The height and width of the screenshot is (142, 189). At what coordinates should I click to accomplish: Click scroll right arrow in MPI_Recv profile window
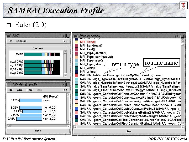coord(68,126)
